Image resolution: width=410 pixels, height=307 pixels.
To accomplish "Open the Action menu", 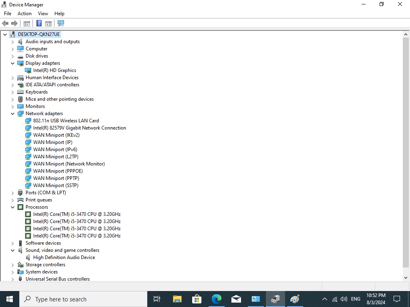I will pyautogui.click(x=24, y=14).
